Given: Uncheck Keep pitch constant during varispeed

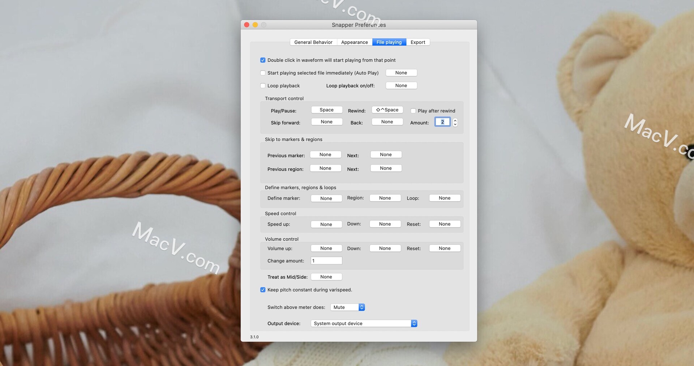Looking at the screenshot, I should [x=263, y=290].
